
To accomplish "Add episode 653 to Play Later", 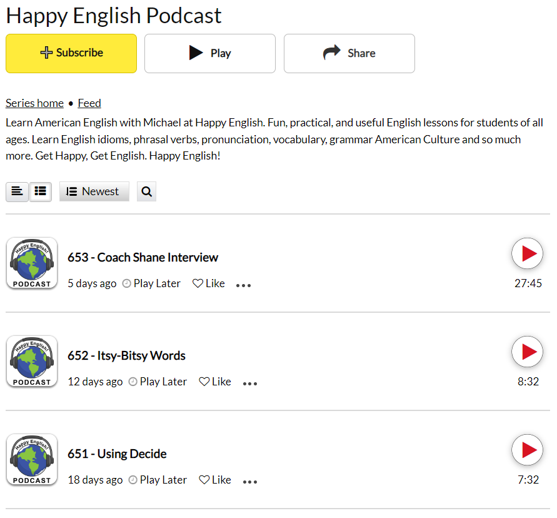I will pyautogui.click(x=152, y=283).
